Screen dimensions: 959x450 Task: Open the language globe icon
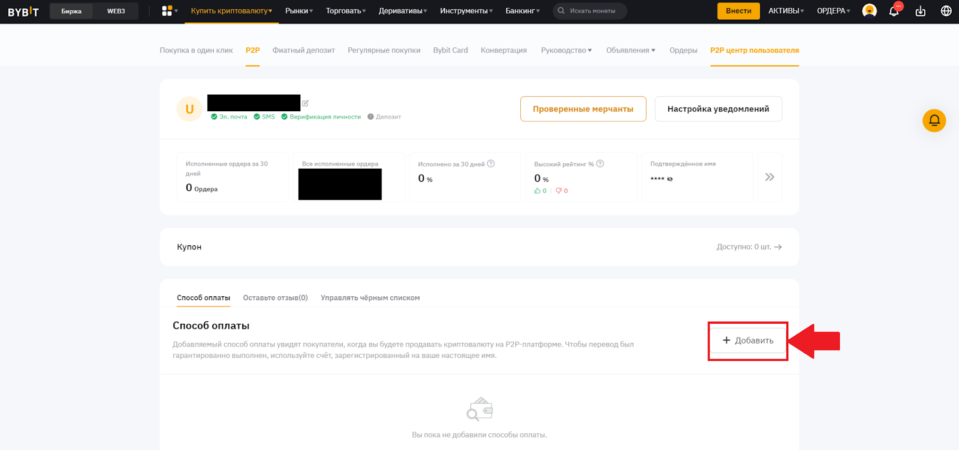(946, 11)
